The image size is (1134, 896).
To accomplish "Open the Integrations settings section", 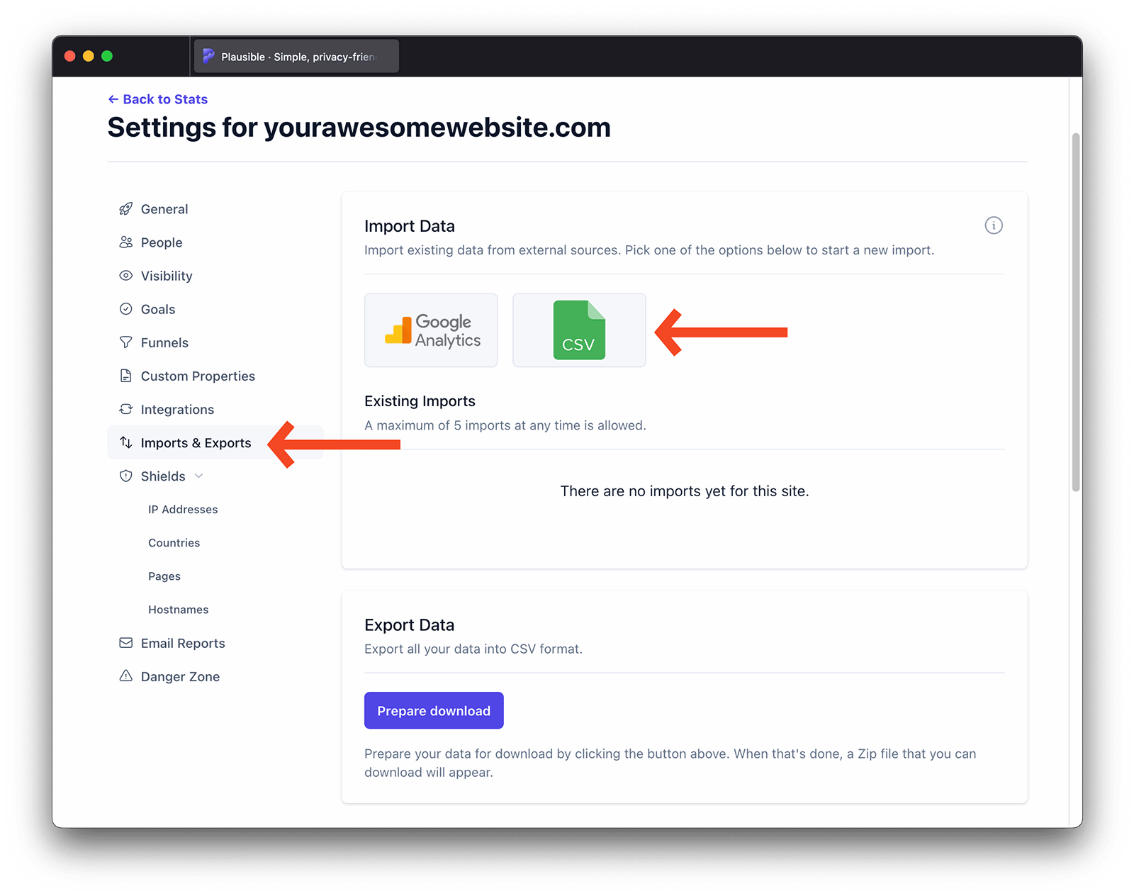I will (x=177, y=409).
